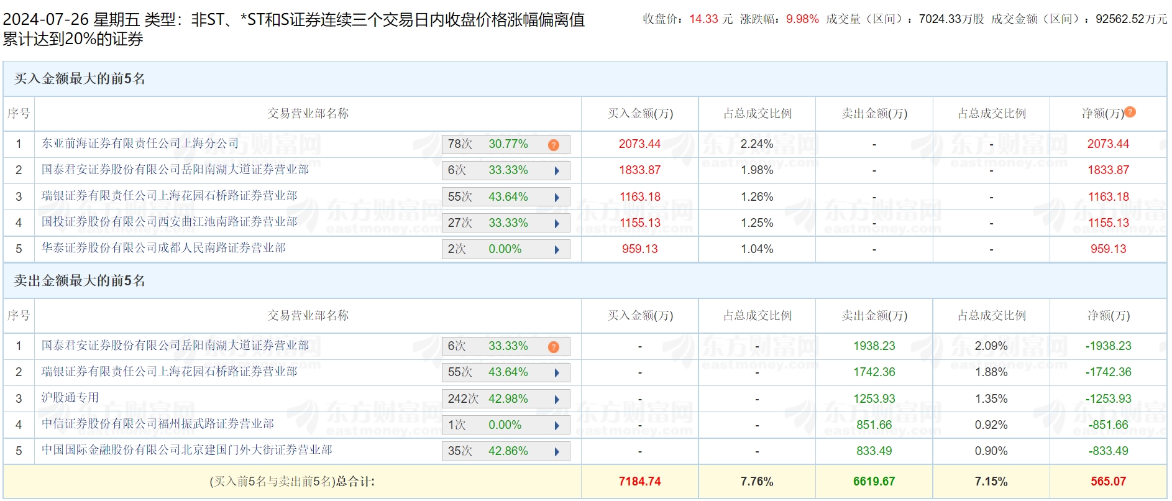Click arrow in 中国国际金融北京建国门外大街 row
The width and height of the screenshot is (1172, 501).
557,452
